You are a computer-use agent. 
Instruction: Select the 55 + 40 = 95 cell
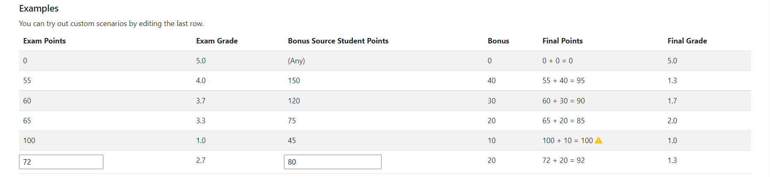click(563, 81)
